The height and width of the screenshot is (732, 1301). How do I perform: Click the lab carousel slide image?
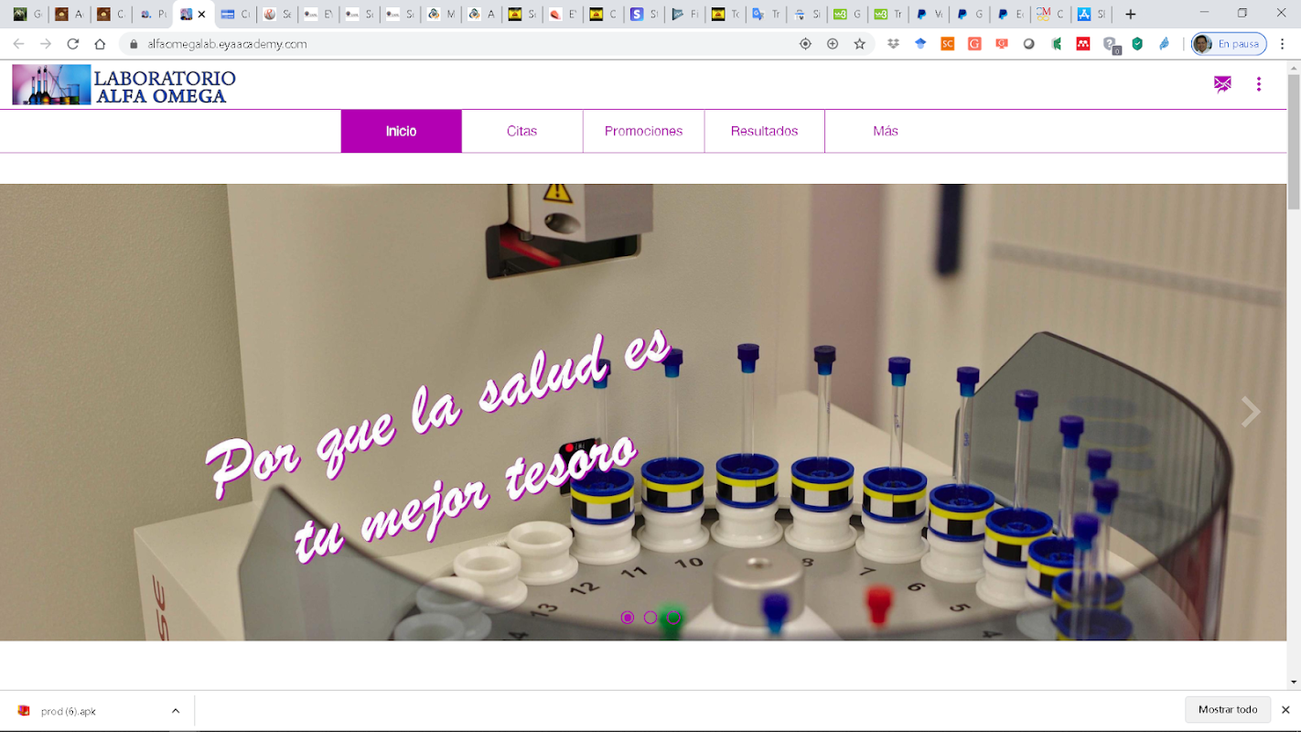pos(643,412)
